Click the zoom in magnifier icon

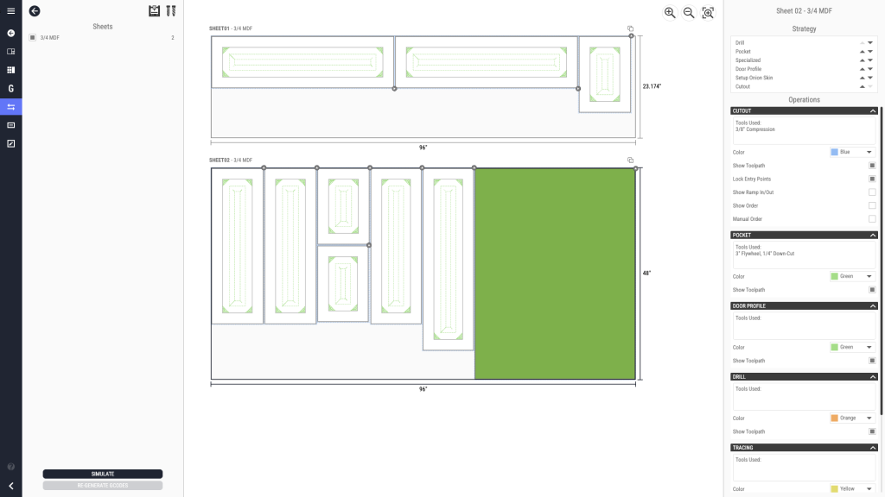point(670,12)
